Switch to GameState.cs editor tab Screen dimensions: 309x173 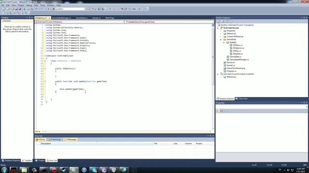pos(82,18)
